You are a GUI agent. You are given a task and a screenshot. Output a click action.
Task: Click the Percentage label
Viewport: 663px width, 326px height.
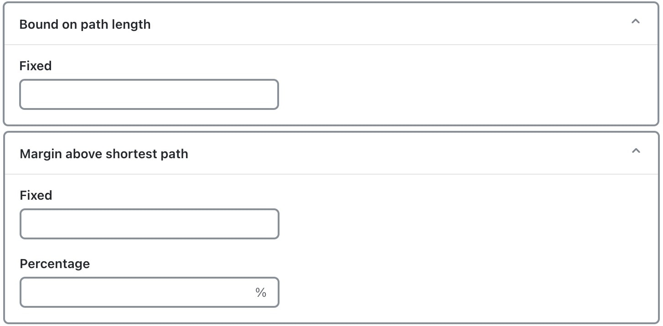55,264
